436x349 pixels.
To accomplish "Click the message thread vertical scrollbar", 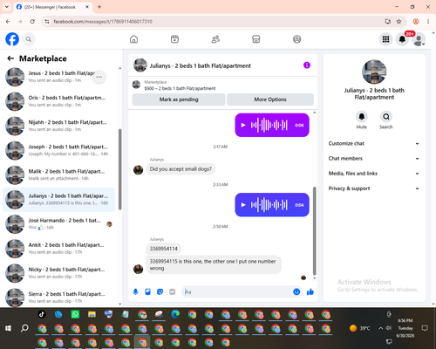I will 314,231.
